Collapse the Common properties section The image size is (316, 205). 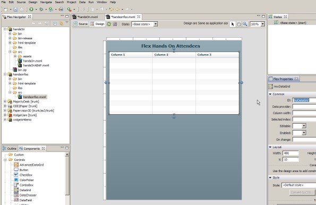270,94
